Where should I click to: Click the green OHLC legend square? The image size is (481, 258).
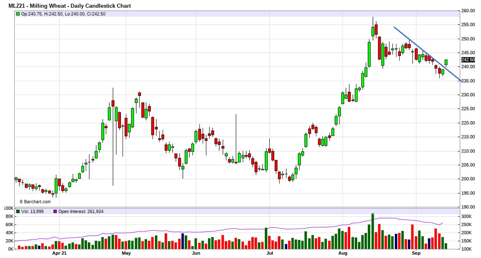pyautogui.click(x=18, y=14)
